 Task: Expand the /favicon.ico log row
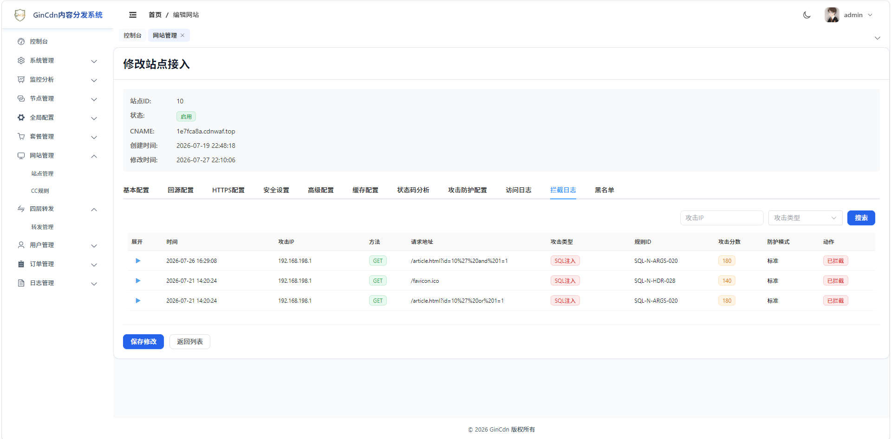point(138,280)
